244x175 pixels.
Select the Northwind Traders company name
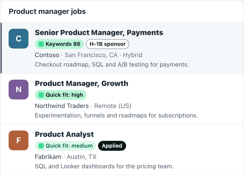(62, 106)
